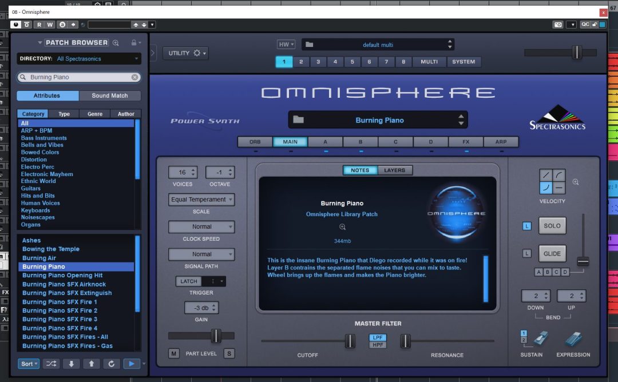
Task: Click the Sustain pedal icon
Action: click(541, 339)
